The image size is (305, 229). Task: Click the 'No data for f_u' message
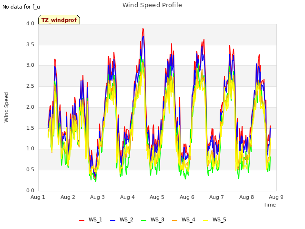21,7
